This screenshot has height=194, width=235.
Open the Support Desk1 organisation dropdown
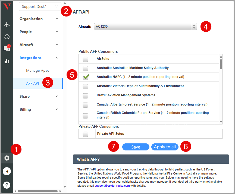click(x=40, y=6)
